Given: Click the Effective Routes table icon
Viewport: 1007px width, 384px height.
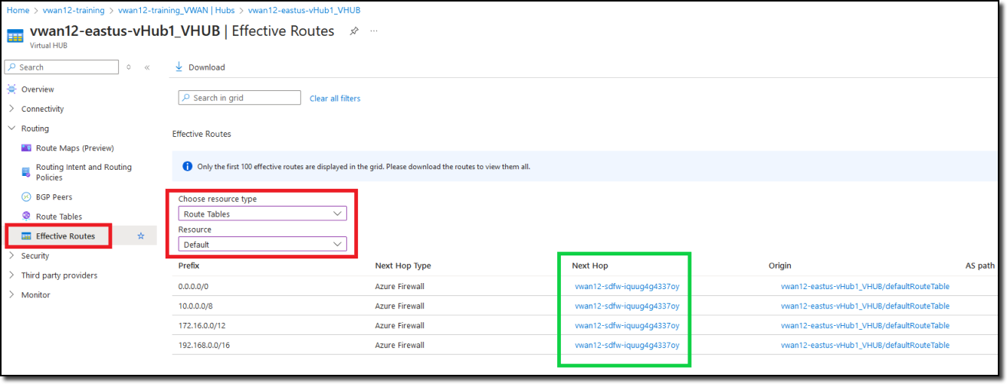Looking at the screenshot, I should [x=26, y=236].
